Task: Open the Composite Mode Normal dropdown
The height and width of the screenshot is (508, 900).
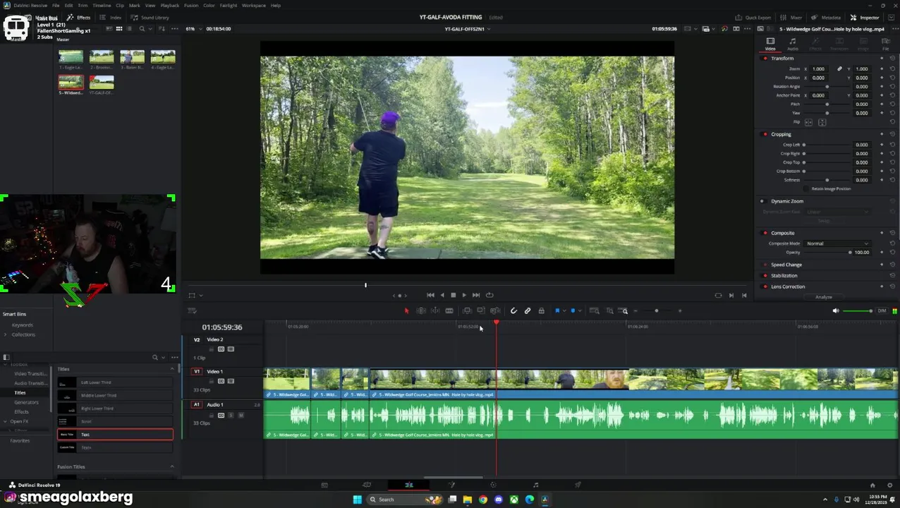Action: point(837,243)
